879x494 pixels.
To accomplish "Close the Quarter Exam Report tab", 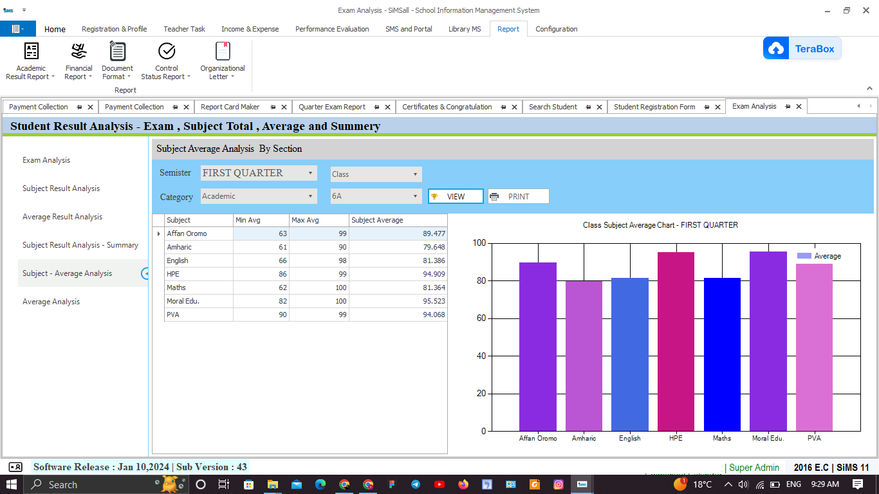I will pyautogui.click(x=388, y=107).
